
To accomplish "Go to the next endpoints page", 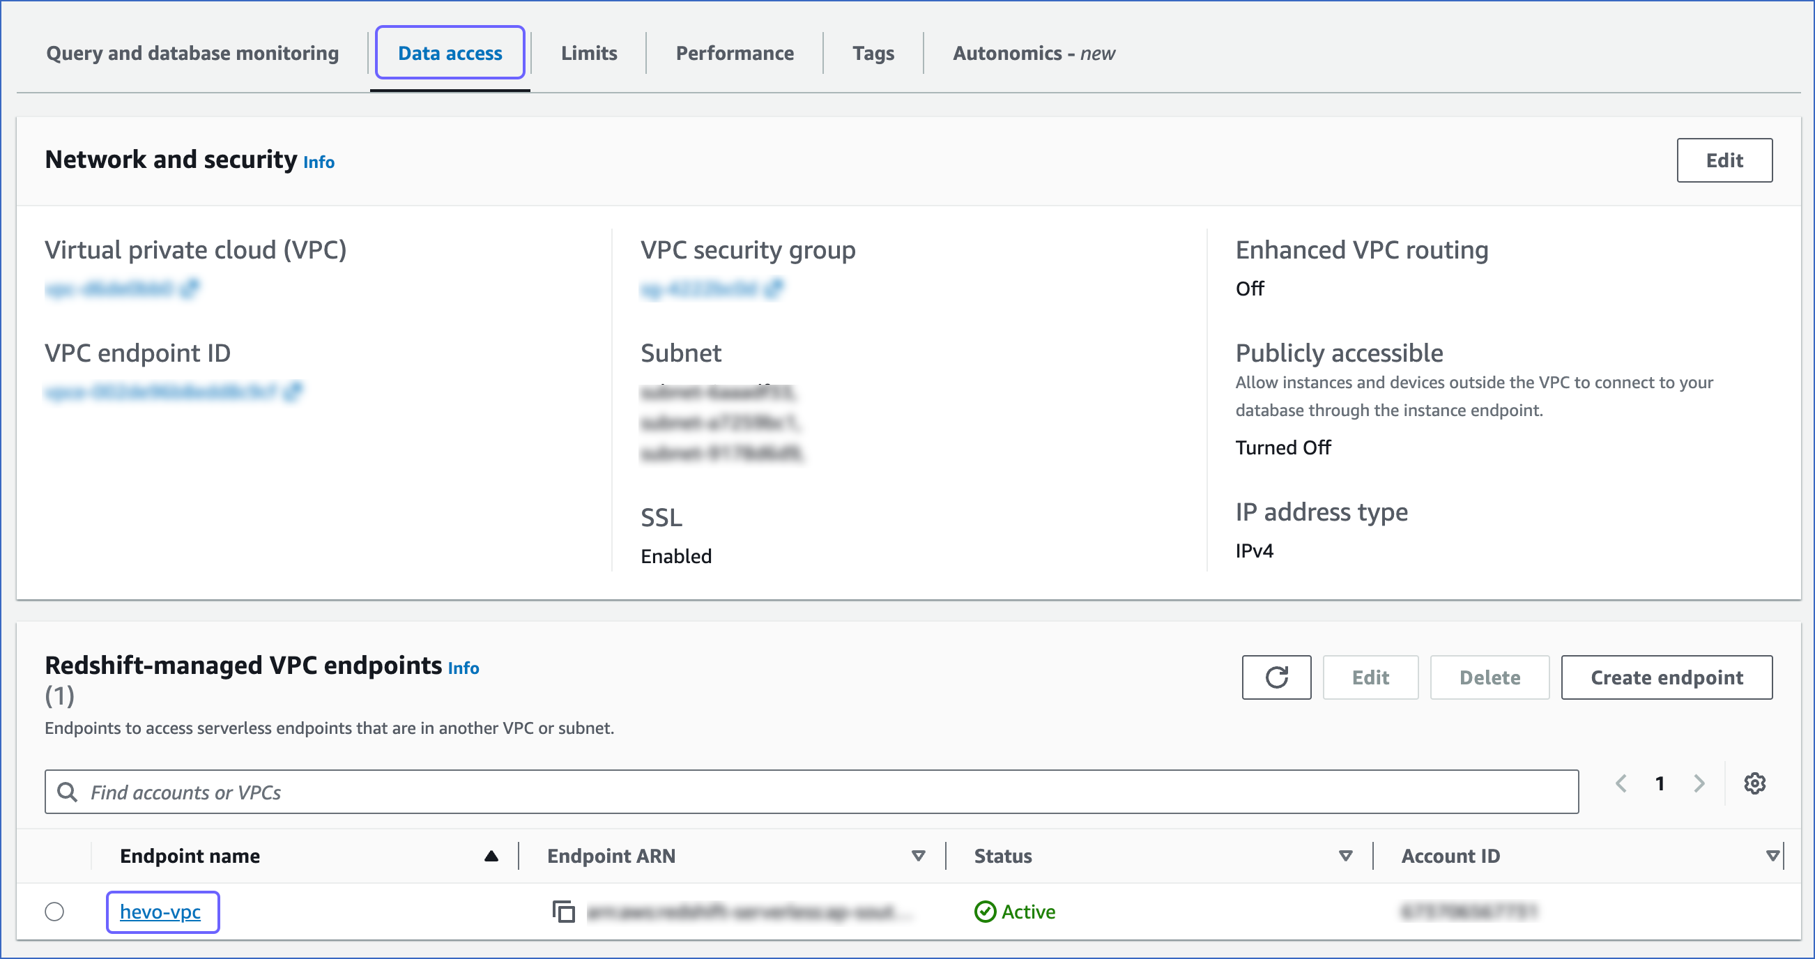I will pyautogui.click(x=1698, y=783).
